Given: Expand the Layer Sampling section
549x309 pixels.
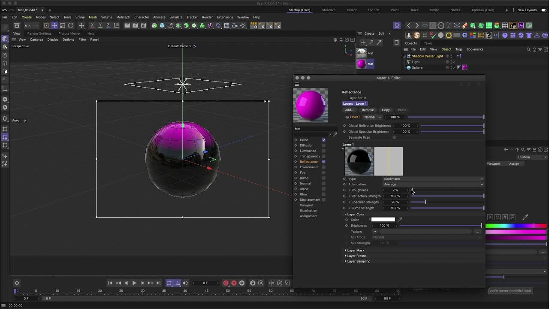Looking at the screenshot, I should [x=346, y=261].
